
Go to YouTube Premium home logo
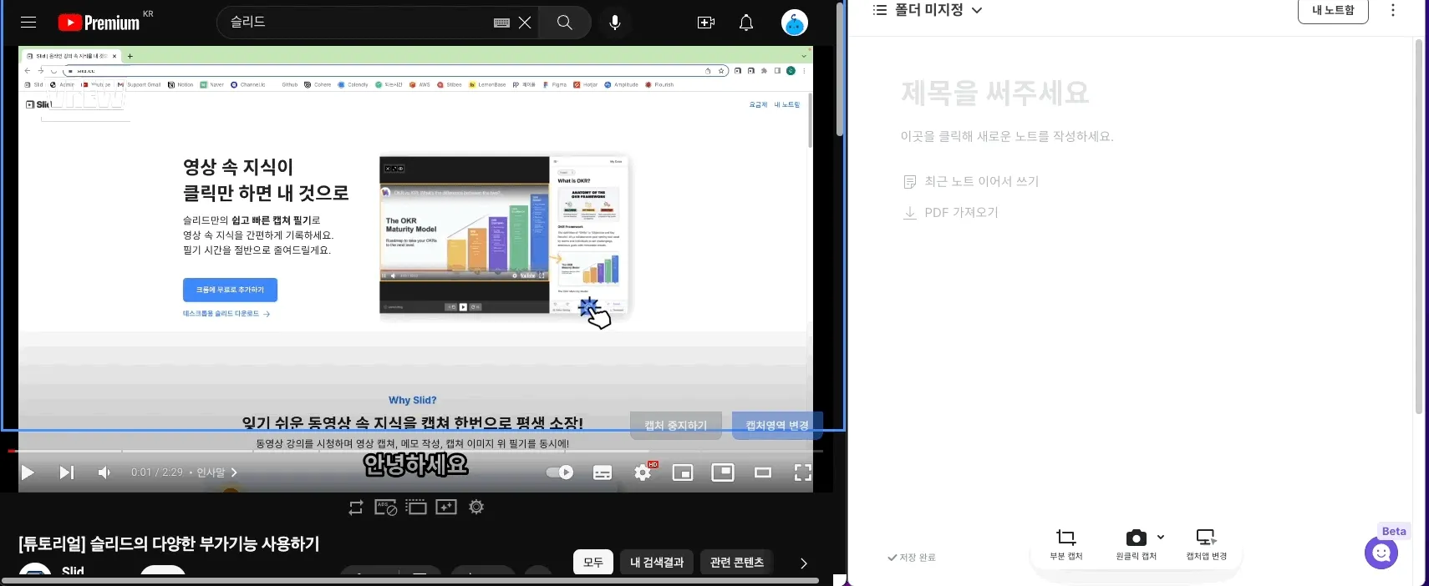99,23
